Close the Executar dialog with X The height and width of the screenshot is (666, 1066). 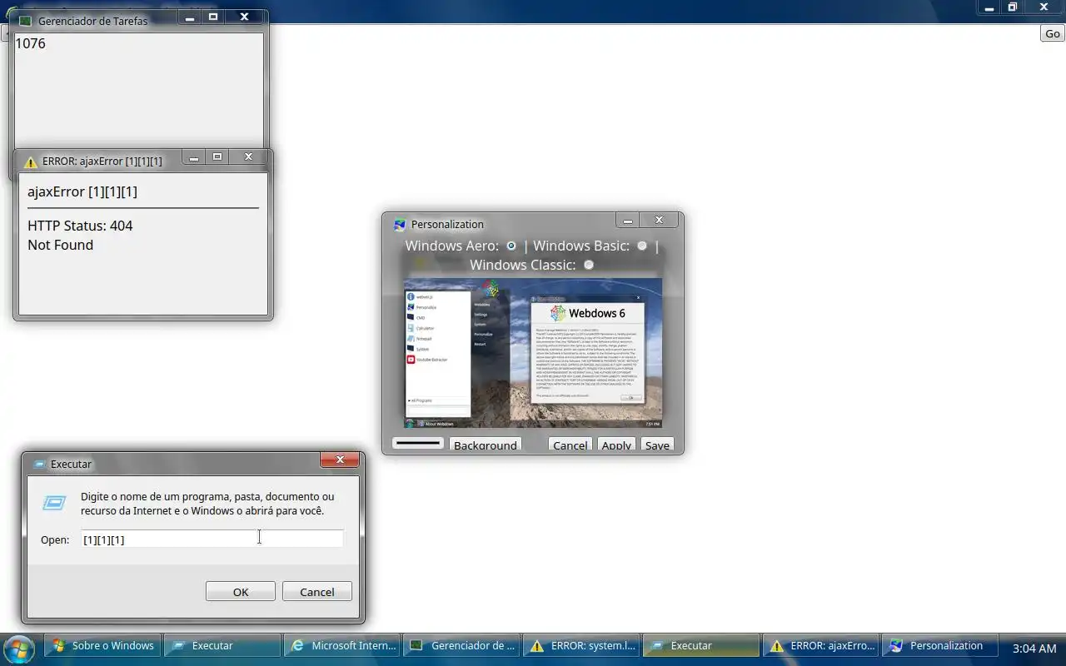point(340,460)
